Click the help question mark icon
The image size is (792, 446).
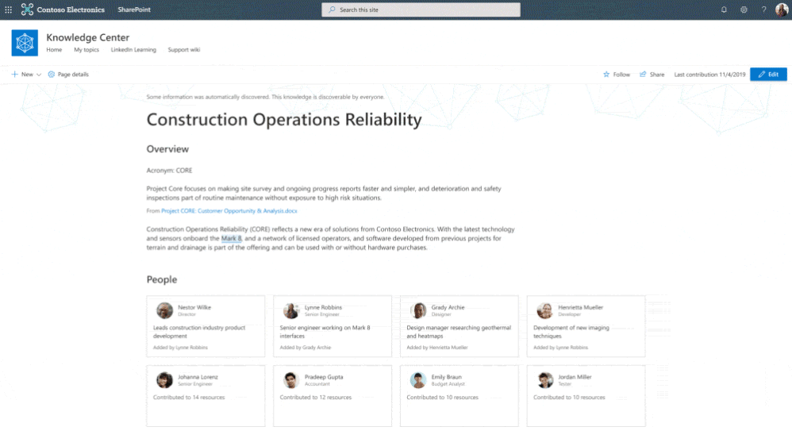pos(763,10)
